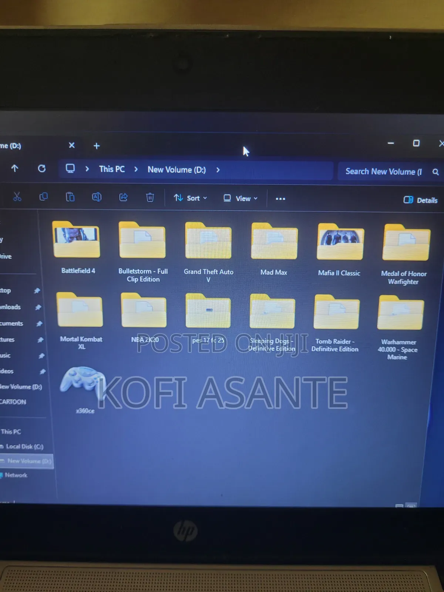Screen dimensions: 444x592
Task: Click New Volume (D:) breadcrumb
Action: 176,169
